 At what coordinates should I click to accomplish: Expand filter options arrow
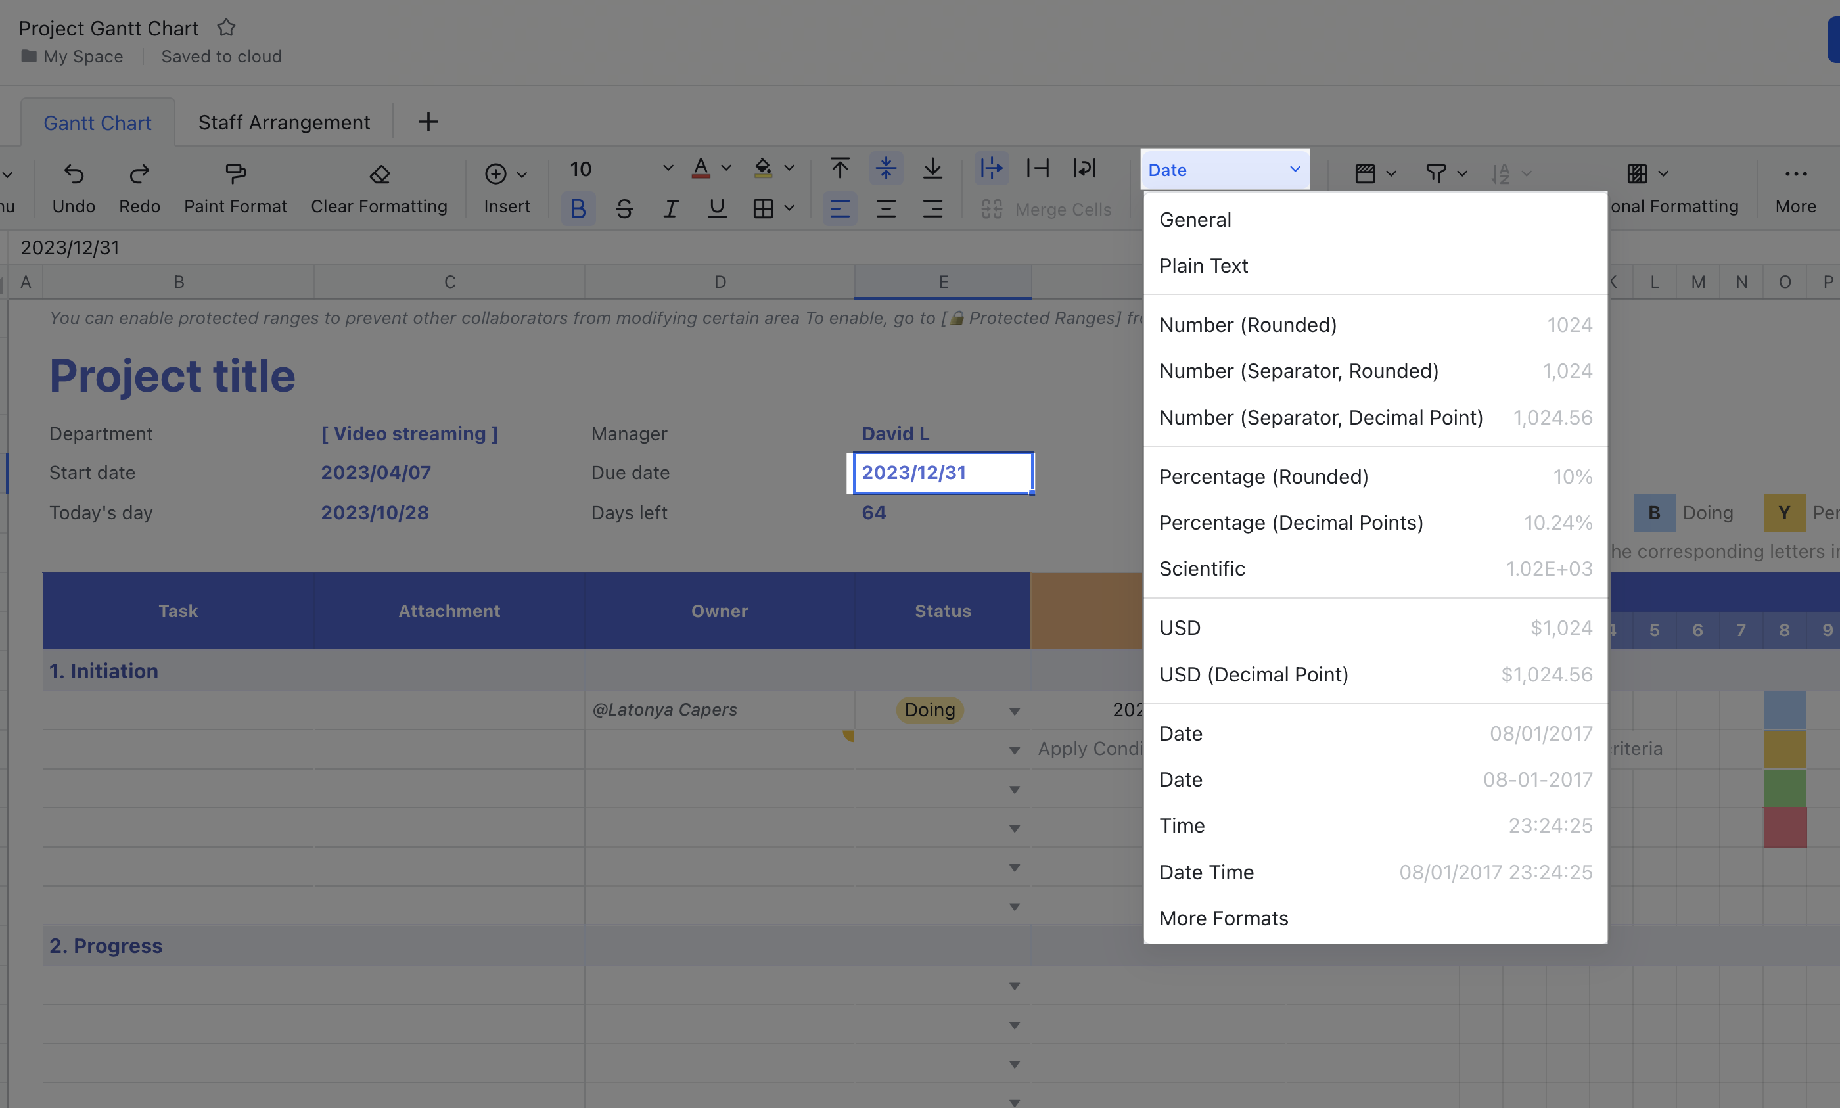(x=1461, y=174)
